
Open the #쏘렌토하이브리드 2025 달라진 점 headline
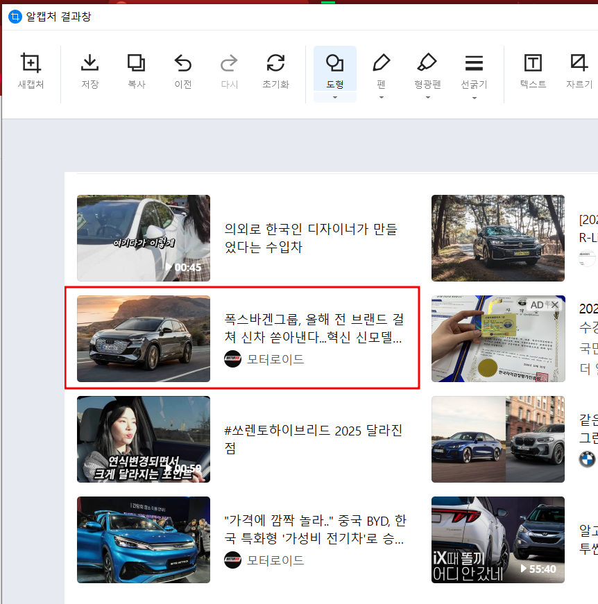coord(314,439)
